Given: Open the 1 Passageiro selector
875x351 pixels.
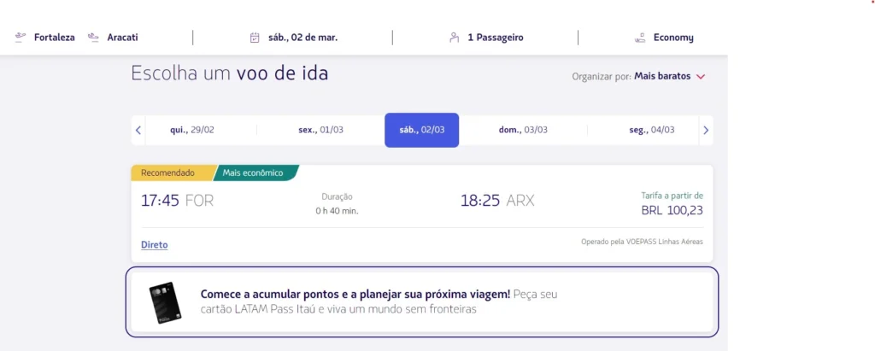Looking at the screenshot, I should click(x=496, y=38).
